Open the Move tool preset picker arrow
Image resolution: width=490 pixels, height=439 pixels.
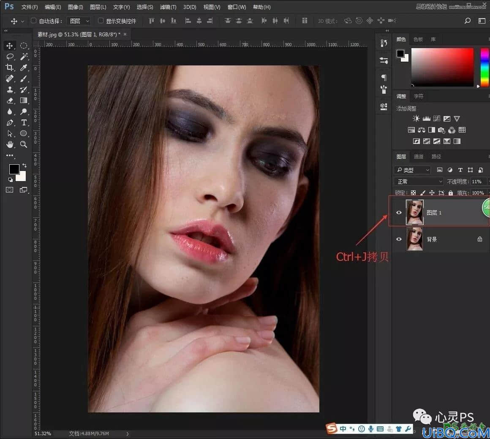(22, 21)
